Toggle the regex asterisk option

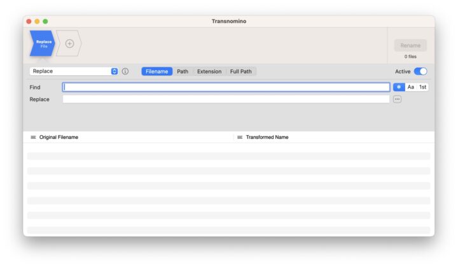click(x=399, y=87)
